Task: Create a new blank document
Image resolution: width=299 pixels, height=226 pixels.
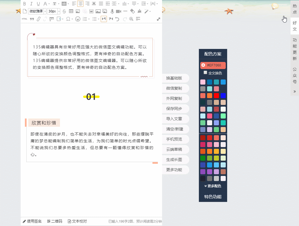Action: (25, 11)
